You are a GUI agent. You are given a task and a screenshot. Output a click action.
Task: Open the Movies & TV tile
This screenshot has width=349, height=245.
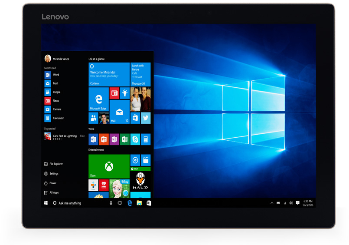click(x=146, y=160)
